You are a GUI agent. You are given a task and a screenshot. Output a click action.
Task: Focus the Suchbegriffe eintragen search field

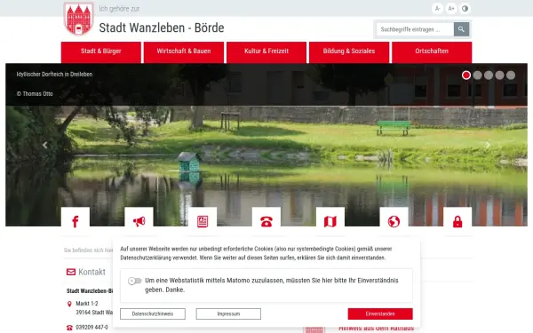point(415,29)
